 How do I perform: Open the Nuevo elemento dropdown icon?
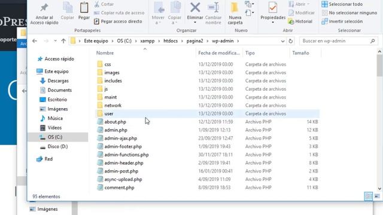(x=250, y=4)
